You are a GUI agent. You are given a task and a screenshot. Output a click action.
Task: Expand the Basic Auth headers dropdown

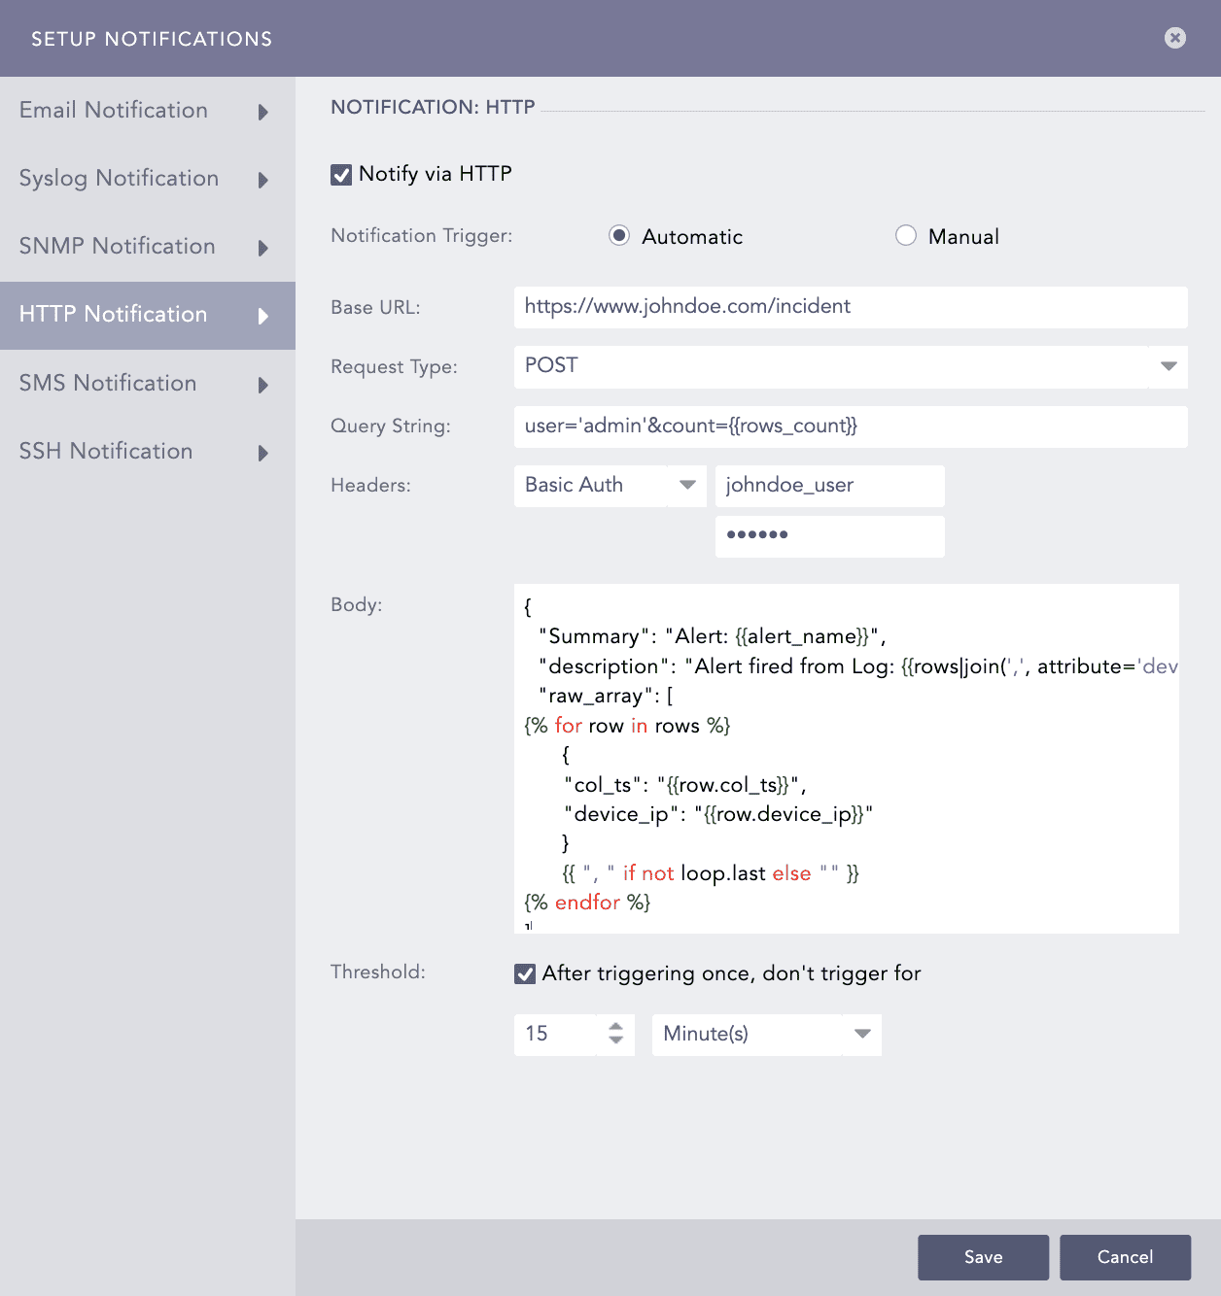(x=687, y=485)
